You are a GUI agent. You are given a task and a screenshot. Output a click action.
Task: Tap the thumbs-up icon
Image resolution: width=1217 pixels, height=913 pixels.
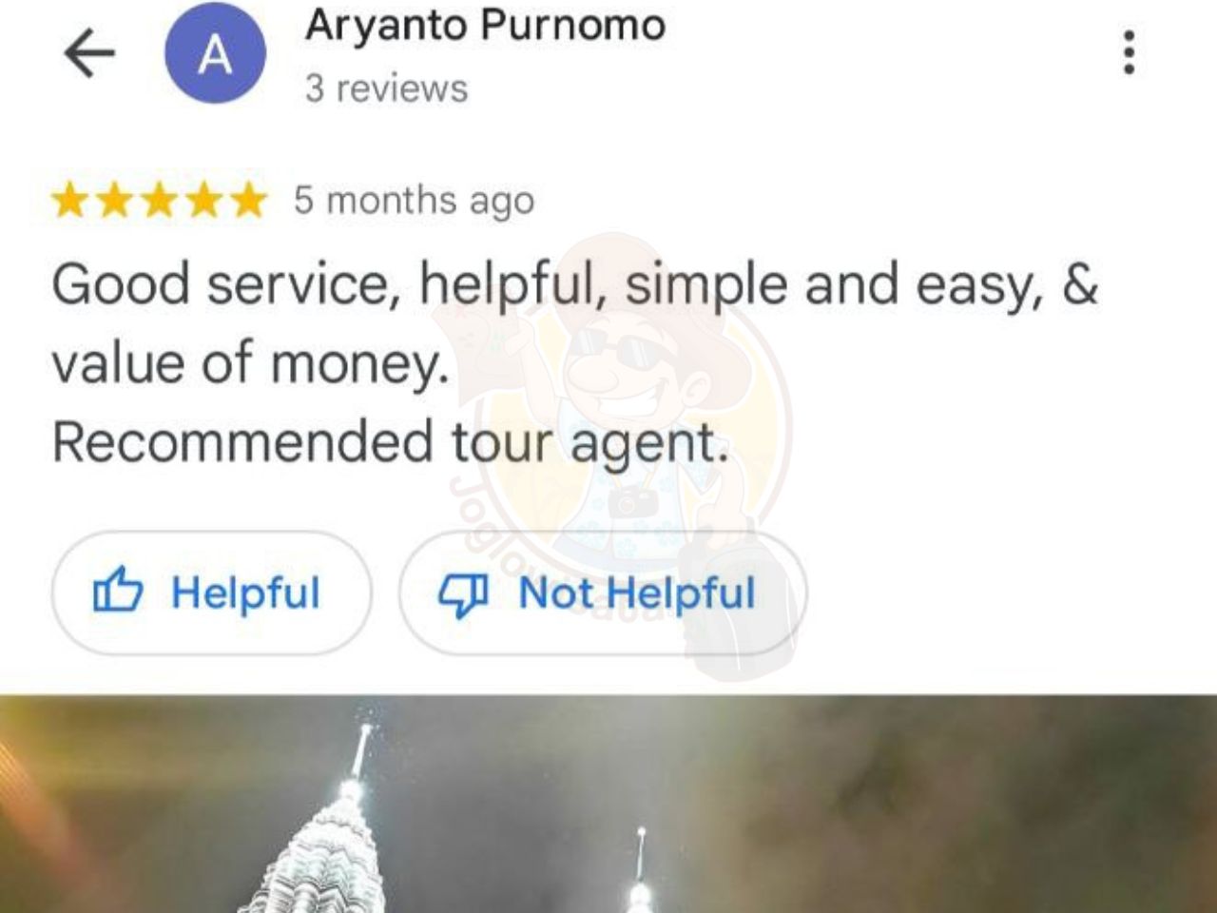coord(117,592)
